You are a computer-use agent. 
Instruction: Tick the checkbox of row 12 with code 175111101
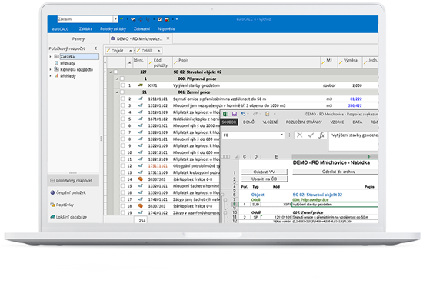pyautogui.click(x=123, y=165)
